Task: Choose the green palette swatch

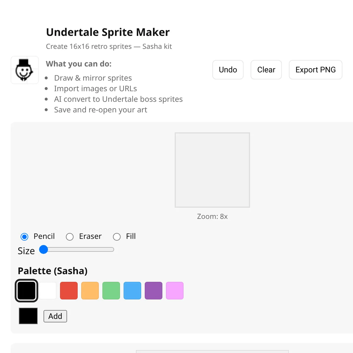Action: click(111, 291)
